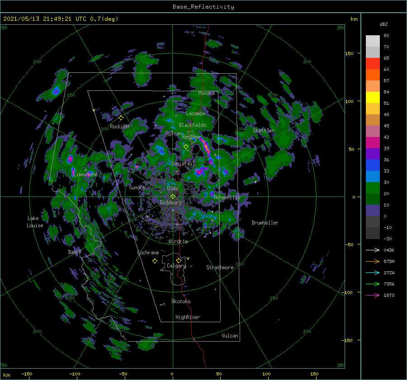This screenshot has width=407, height=380.
Task: Pick the magenta 42-39 dBZ color band
Action: (x=373, y=143)
